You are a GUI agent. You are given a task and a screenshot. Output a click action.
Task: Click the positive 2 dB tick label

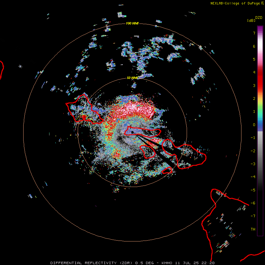254,99
